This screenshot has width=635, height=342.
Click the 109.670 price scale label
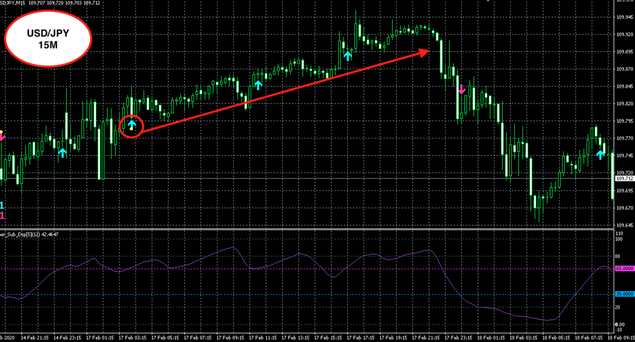coord(624,208)
